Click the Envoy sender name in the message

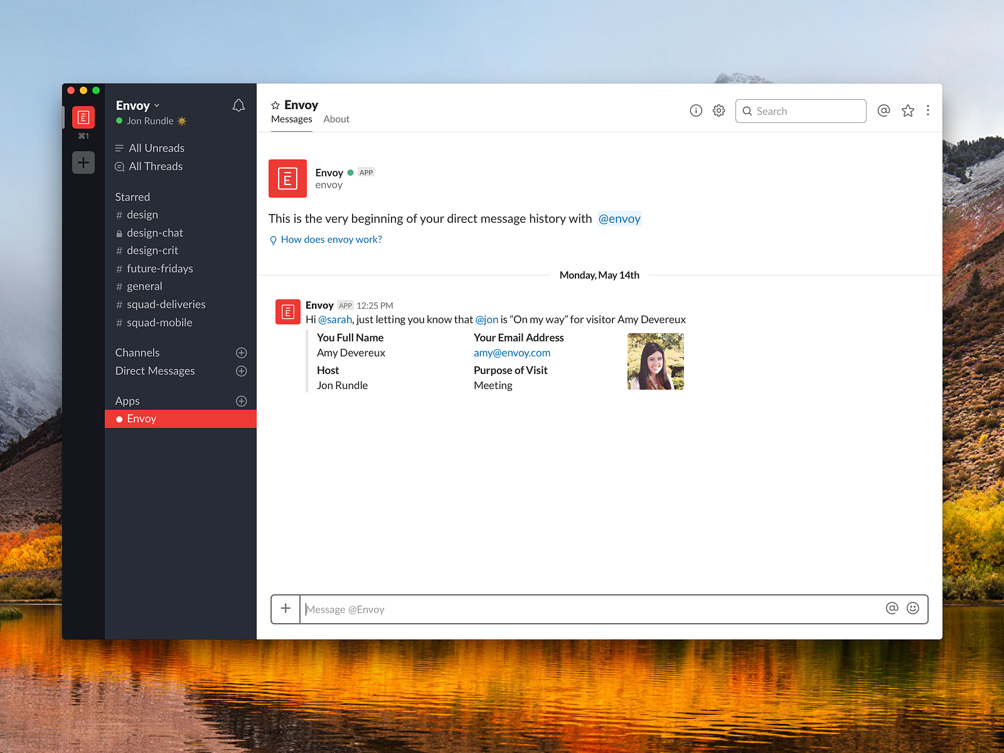(x=319, y=305)
